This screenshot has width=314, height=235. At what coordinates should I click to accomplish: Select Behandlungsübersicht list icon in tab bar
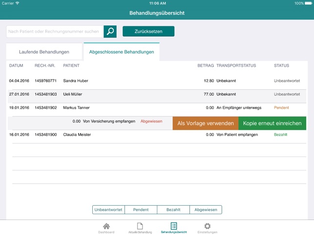(x=174, y=226)
